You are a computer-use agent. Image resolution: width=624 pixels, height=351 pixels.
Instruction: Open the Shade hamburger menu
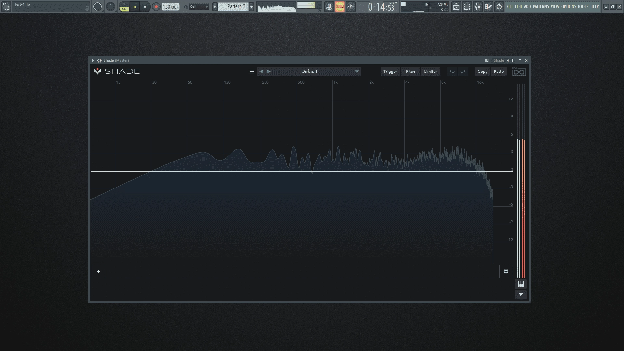point(252,71)
